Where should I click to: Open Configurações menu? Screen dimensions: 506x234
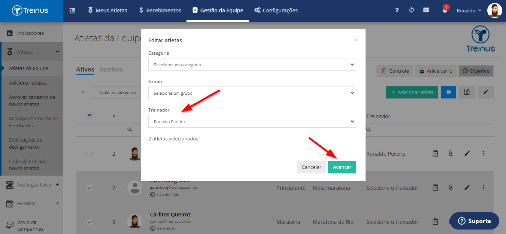pyautogui.click(x=276, y=10)
